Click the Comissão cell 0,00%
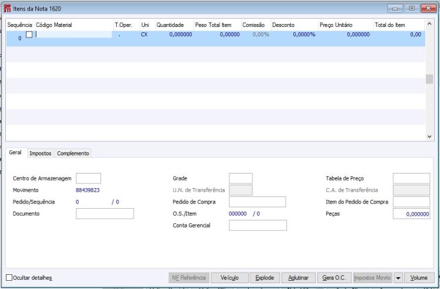Viewport: 440px width, 289px height. 260,35
